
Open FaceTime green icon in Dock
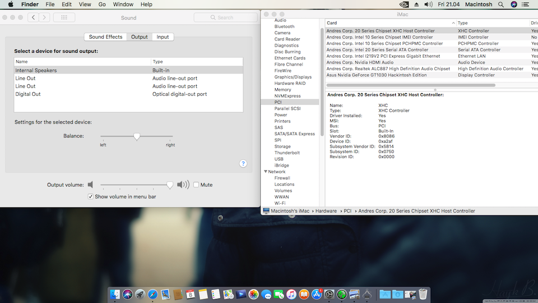pos(279,295)
